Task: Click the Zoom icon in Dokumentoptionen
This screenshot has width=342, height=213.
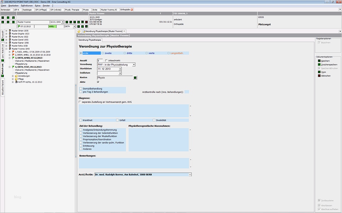Action: pyautogui.click(x=319, y=72)
